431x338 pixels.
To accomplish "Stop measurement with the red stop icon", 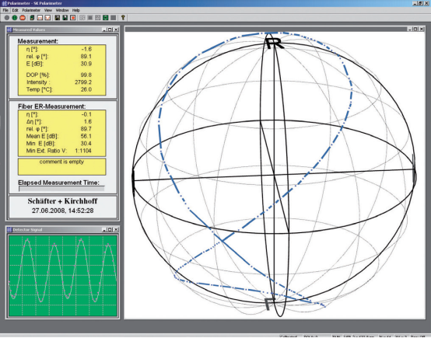I will coord(23,18).
